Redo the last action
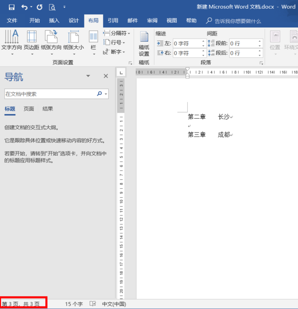Image resolution: width=298 pixels, height=309 pixels. tap(40, 7)
